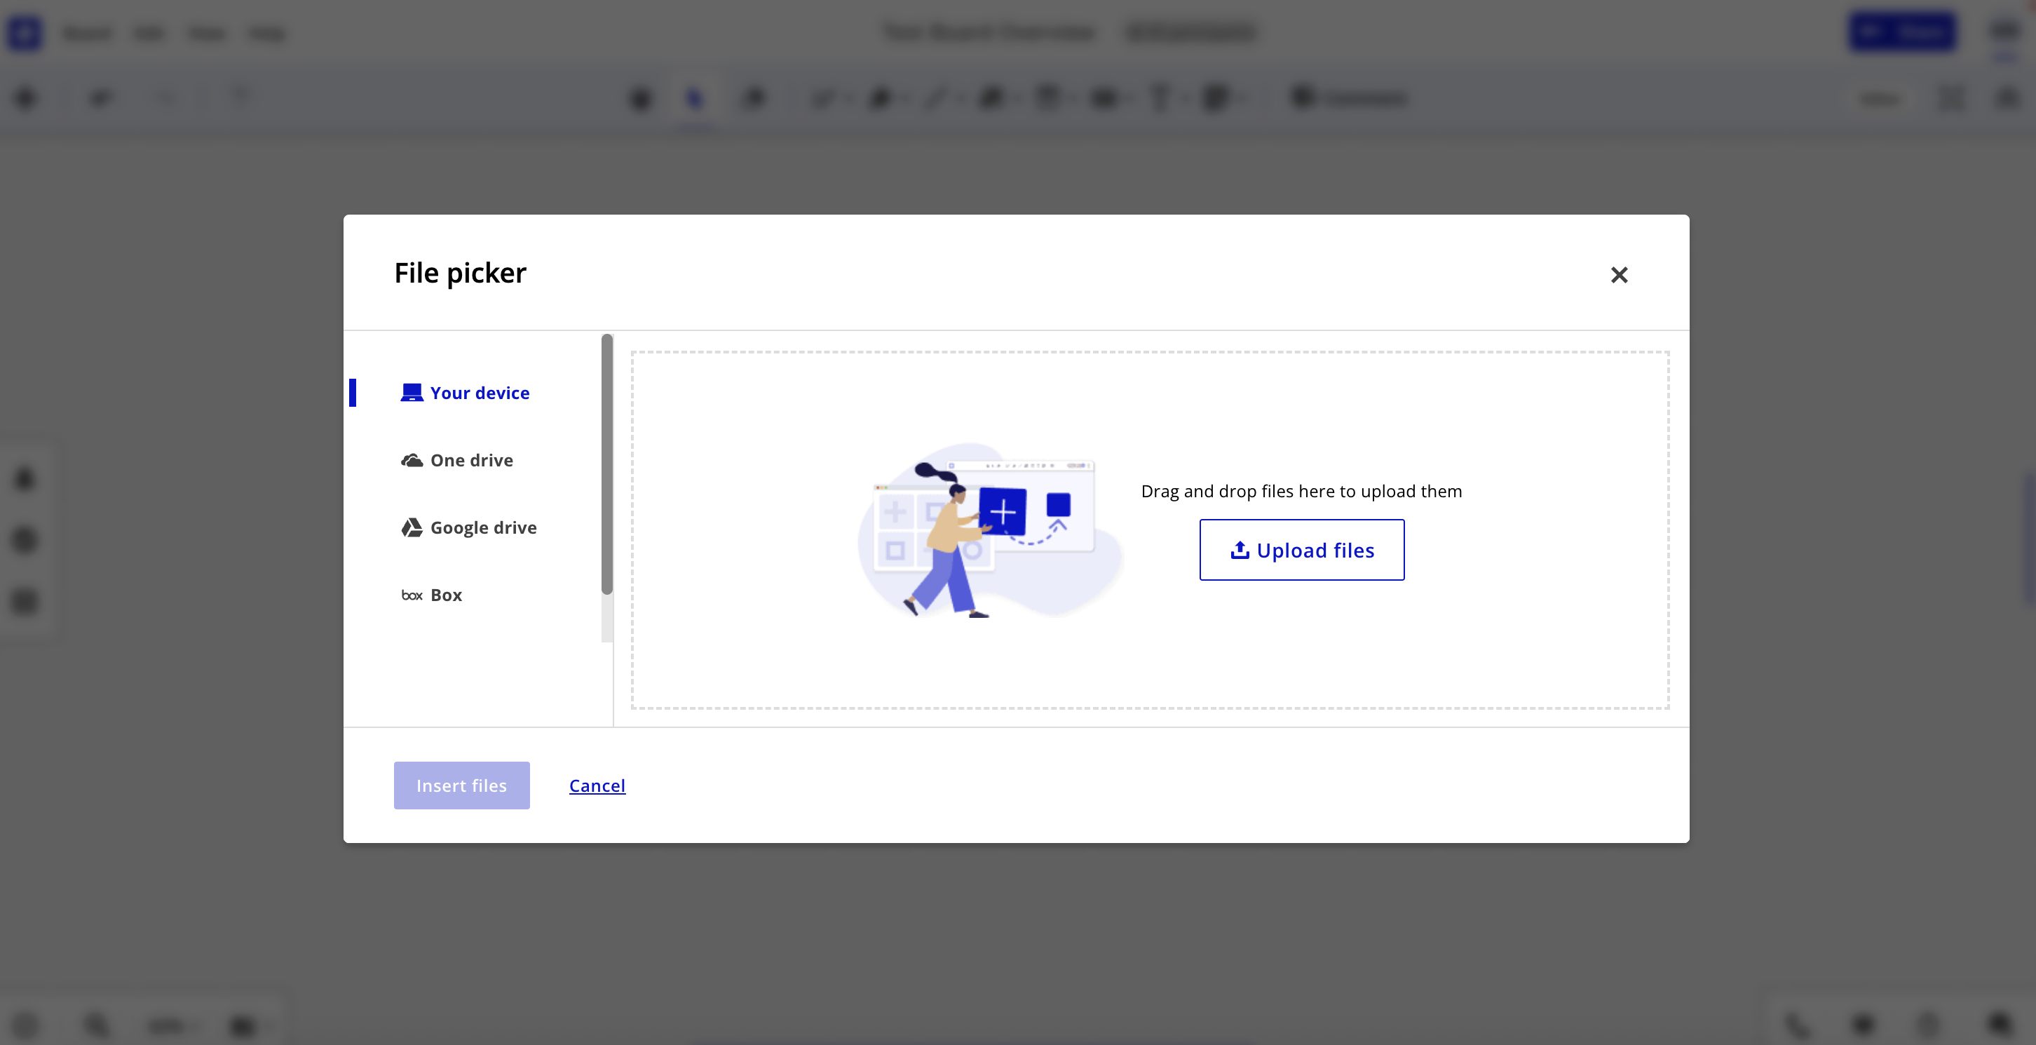Viewport: 2036px width, 1045px height.
Task: Click the Box logo icon
Action: (x=411, y=595)
